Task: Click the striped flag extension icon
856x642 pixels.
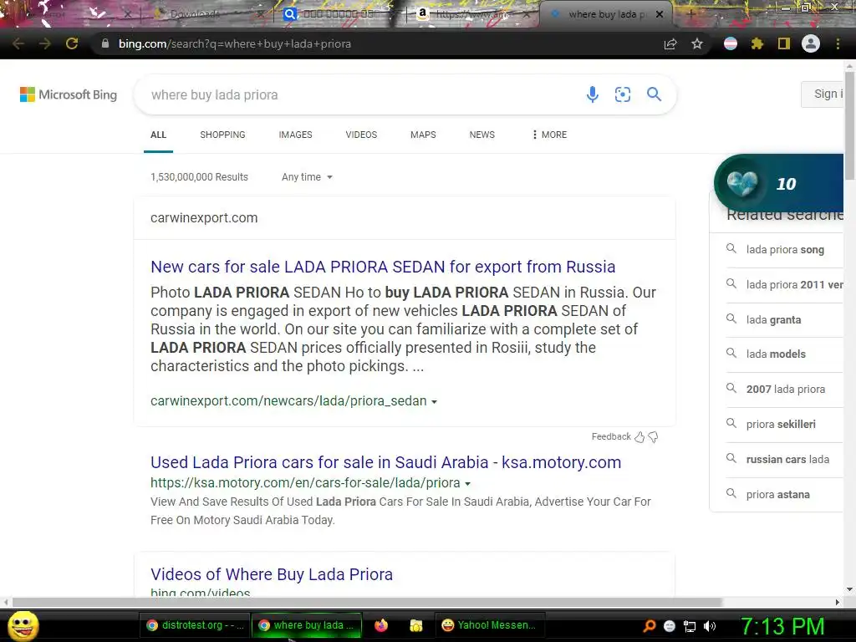Action: tap(731, 43)
